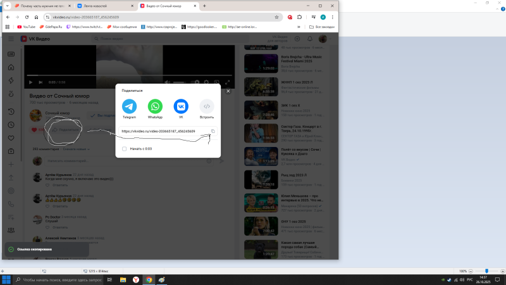This screenshot has height=285, width=506.
Task: Open the YouTube bookmark
Action: (x=27, y=27)
